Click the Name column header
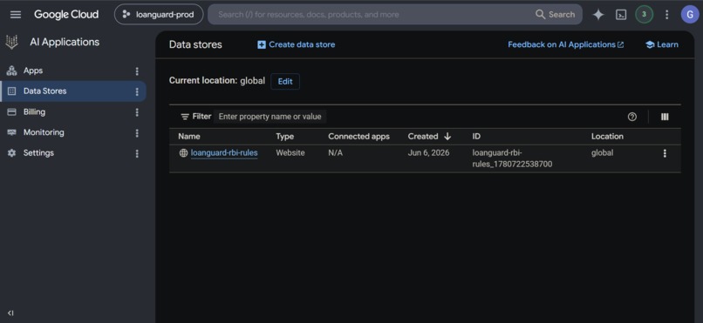Screen dimensions: 703x323 pyautogui.click(x=189, y=137)
